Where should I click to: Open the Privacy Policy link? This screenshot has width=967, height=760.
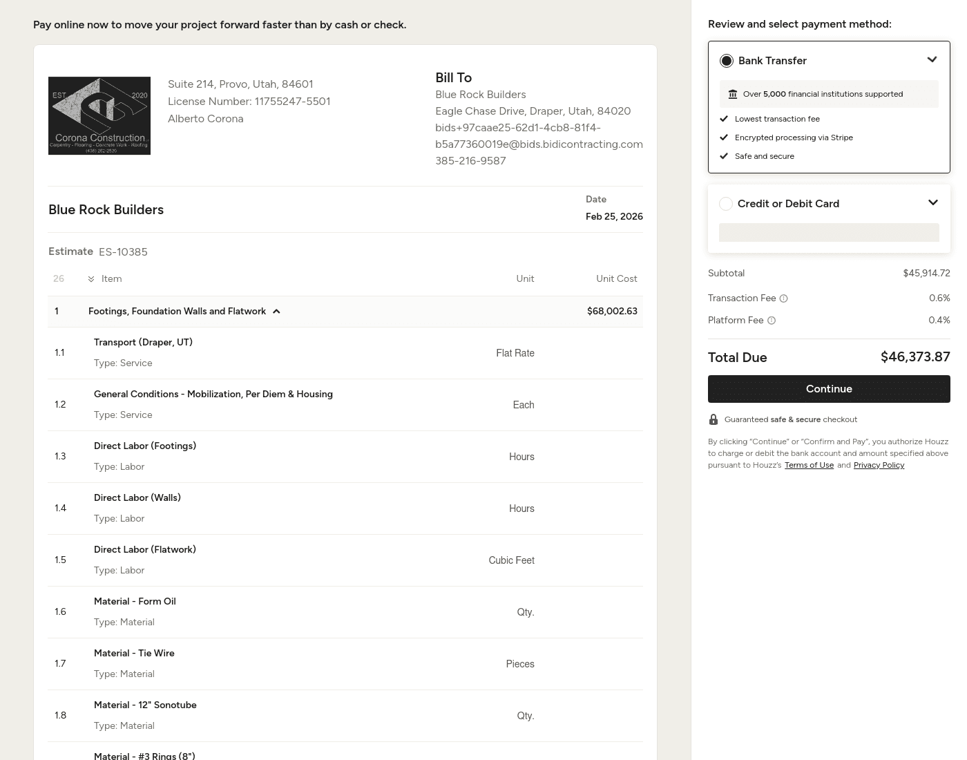point(879,465)
